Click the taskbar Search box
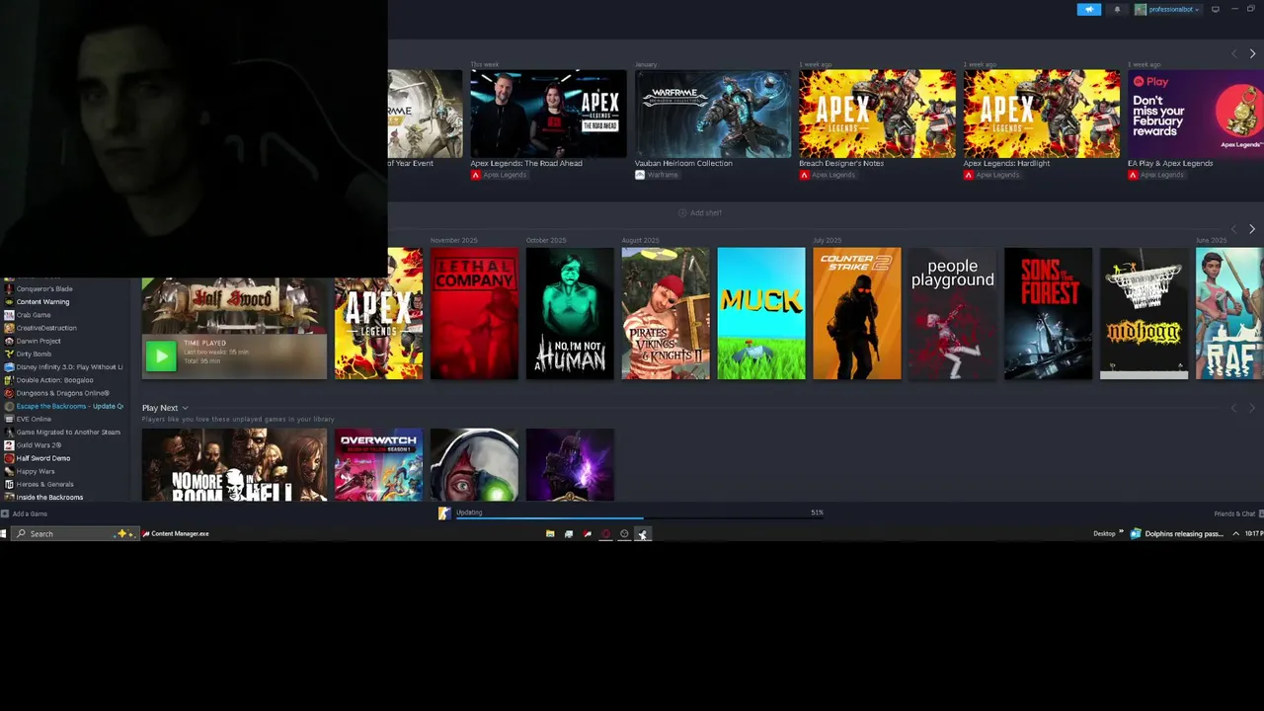1264x711 pixels. 74,533
